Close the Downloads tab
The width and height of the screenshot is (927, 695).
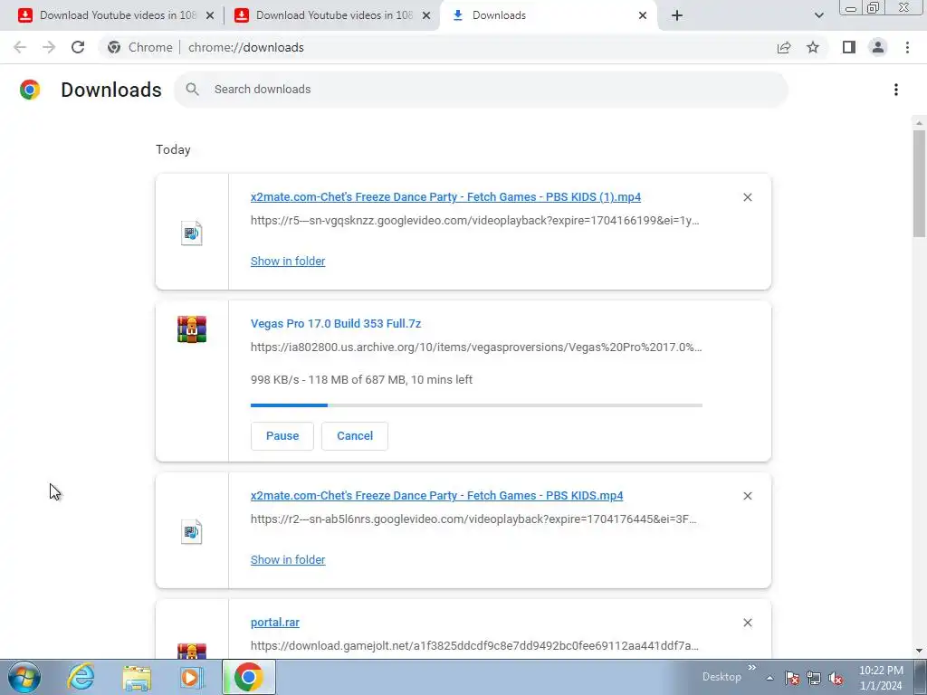pyautogui.click(x=643, y=15)
